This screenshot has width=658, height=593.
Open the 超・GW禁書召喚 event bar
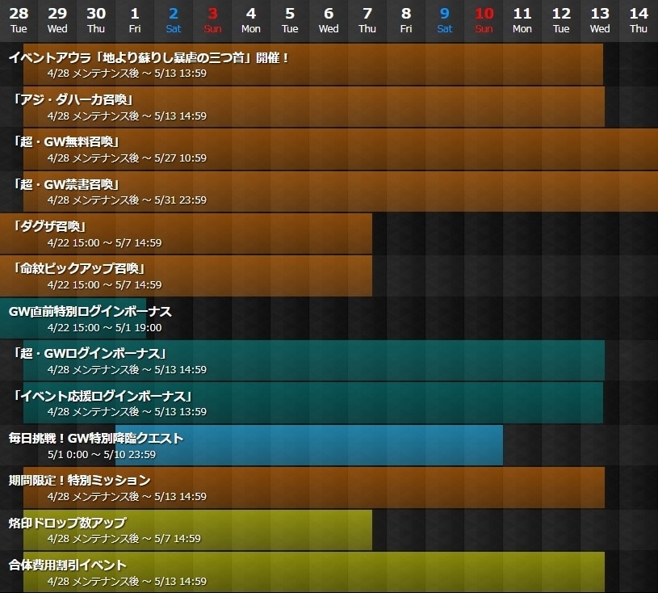click(x=341, y=191)
